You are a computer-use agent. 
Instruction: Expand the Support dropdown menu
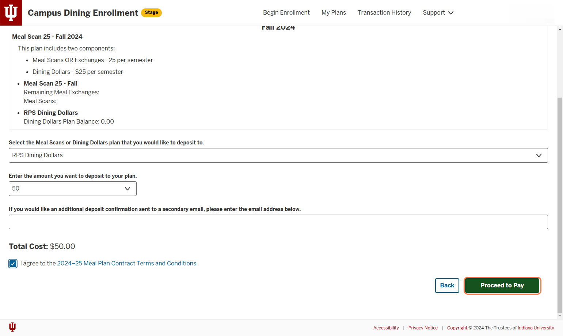[x=438, y=12]
